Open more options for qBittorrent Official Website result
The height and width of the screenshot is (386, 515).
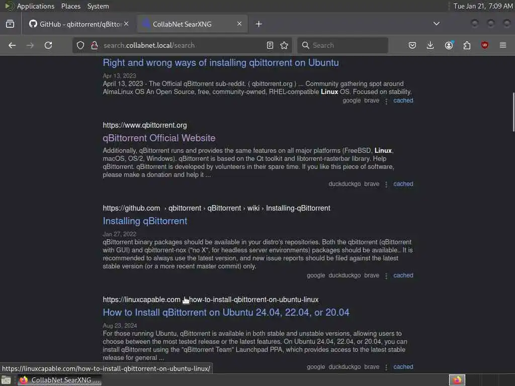386,184
